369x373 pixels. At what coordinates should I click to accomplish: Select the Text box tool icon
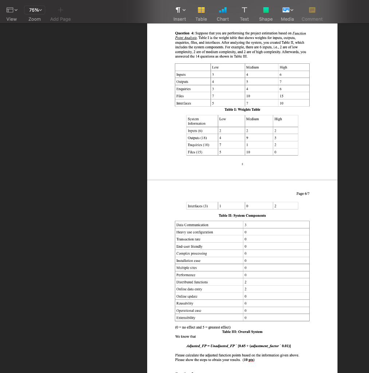244,9
